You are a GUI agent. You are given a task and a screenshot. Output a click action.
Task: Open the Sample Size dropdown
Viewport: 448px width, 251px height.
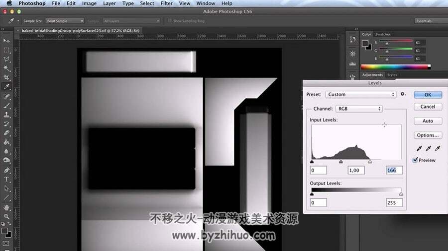click(x=65, y=21)
